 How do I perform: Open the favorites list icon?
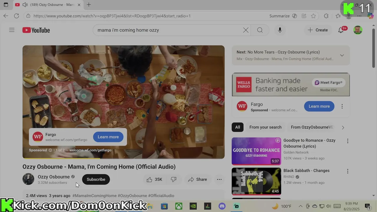pyautogui.click(x=338, y=16)
